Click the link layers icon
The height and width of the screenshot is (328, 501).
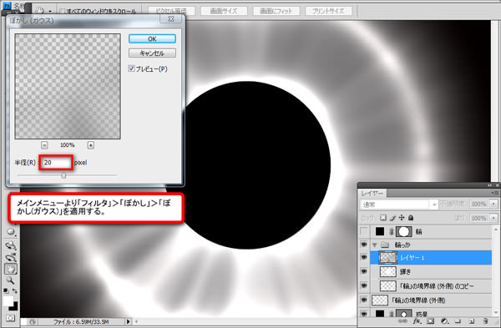pos(402,321)
